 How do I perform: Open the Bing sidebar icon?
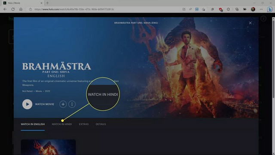click(270, 9)
